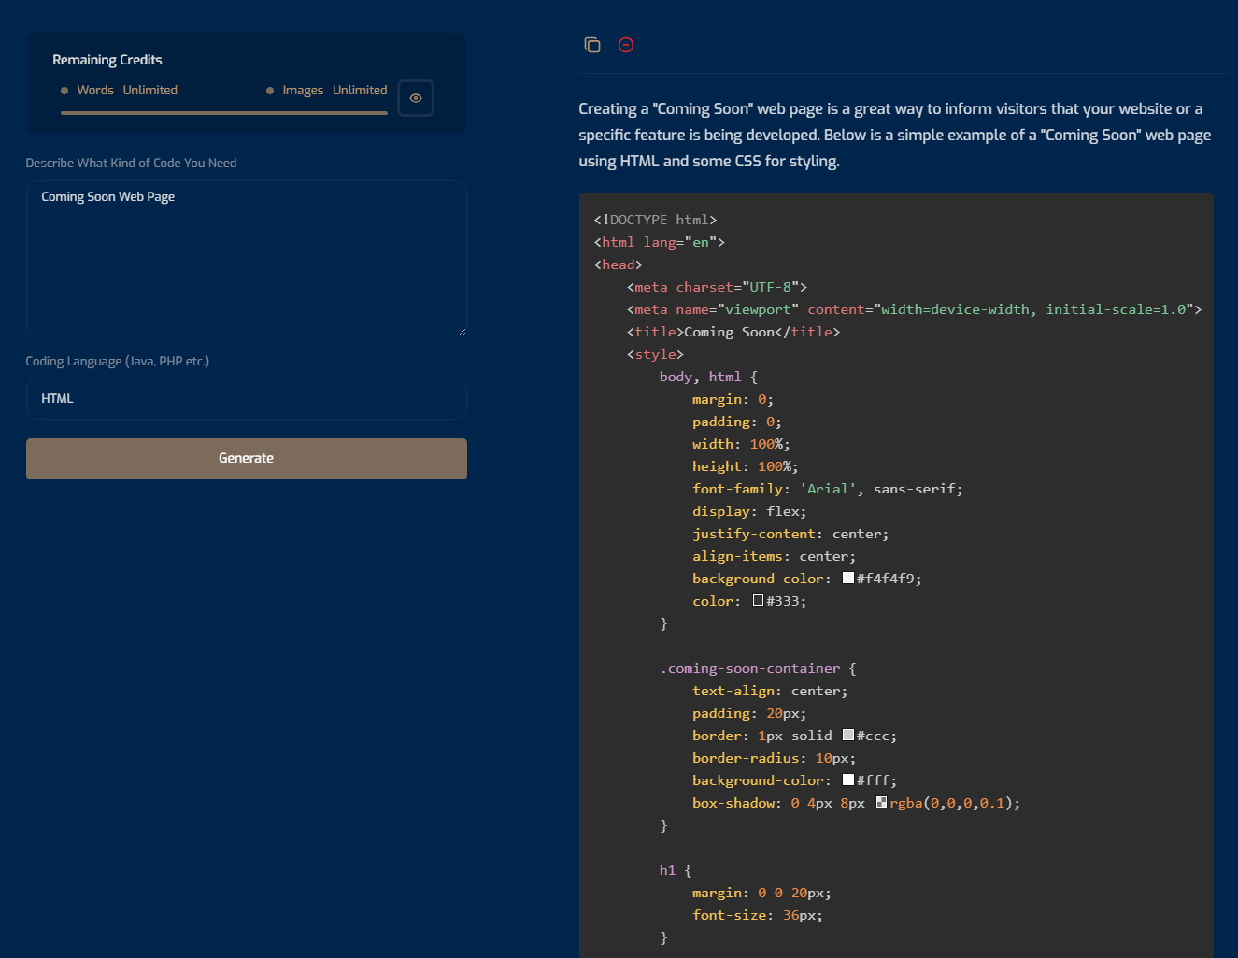The image size is (1238, 958).
Task: Click the bullet dot beside Words
Action: click(x=64, y=91)
